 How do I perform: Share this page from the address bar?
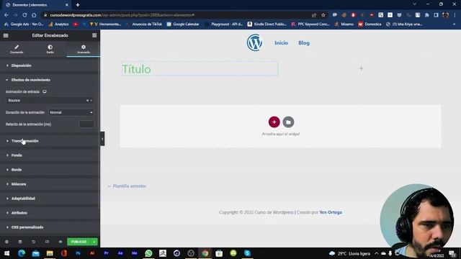coord(314,15)
